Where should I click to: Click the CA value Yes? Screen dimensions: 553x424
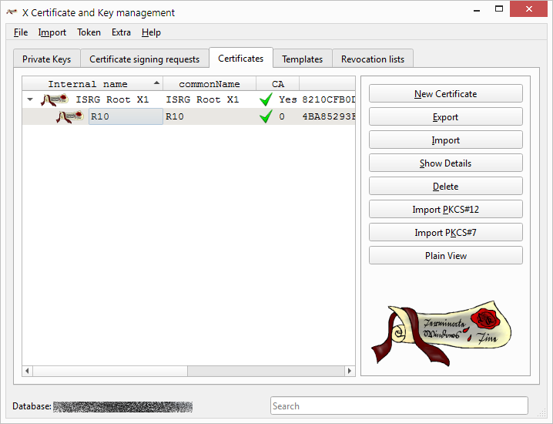click(x=288, y=99)
